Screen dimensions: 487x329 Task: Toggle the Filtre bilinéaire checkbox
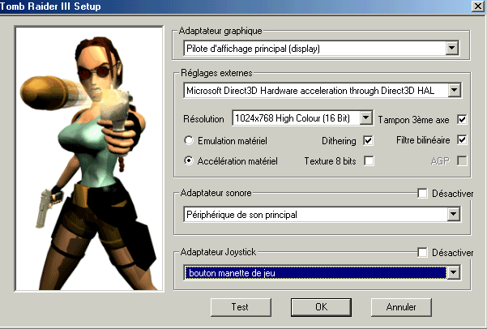point(462,140)
